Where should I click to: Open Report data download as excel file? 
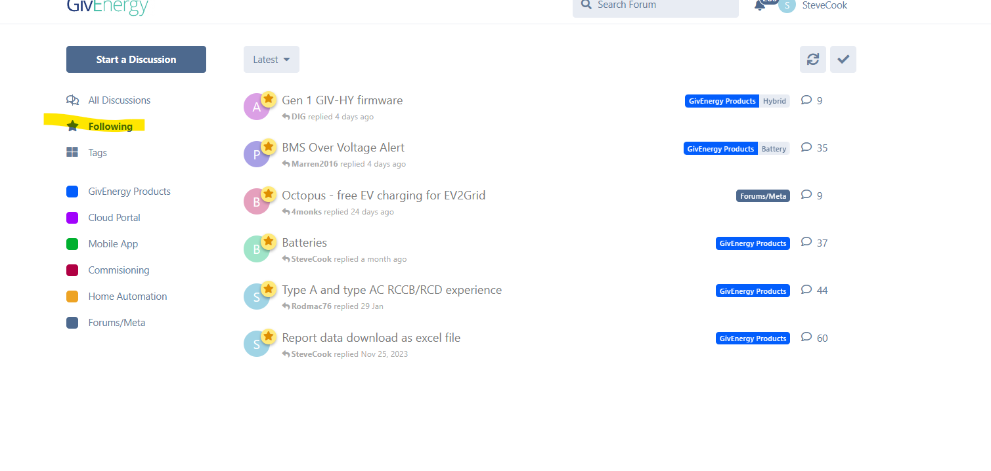(371, 338)
